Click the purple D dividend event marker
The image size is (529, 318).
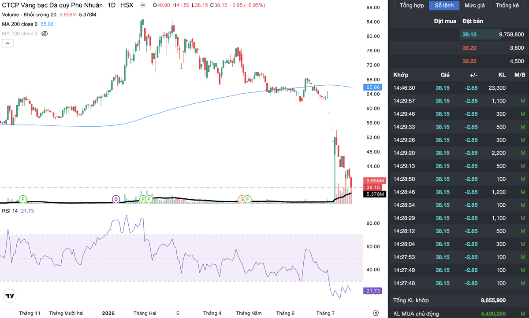(x=116, y=199)
